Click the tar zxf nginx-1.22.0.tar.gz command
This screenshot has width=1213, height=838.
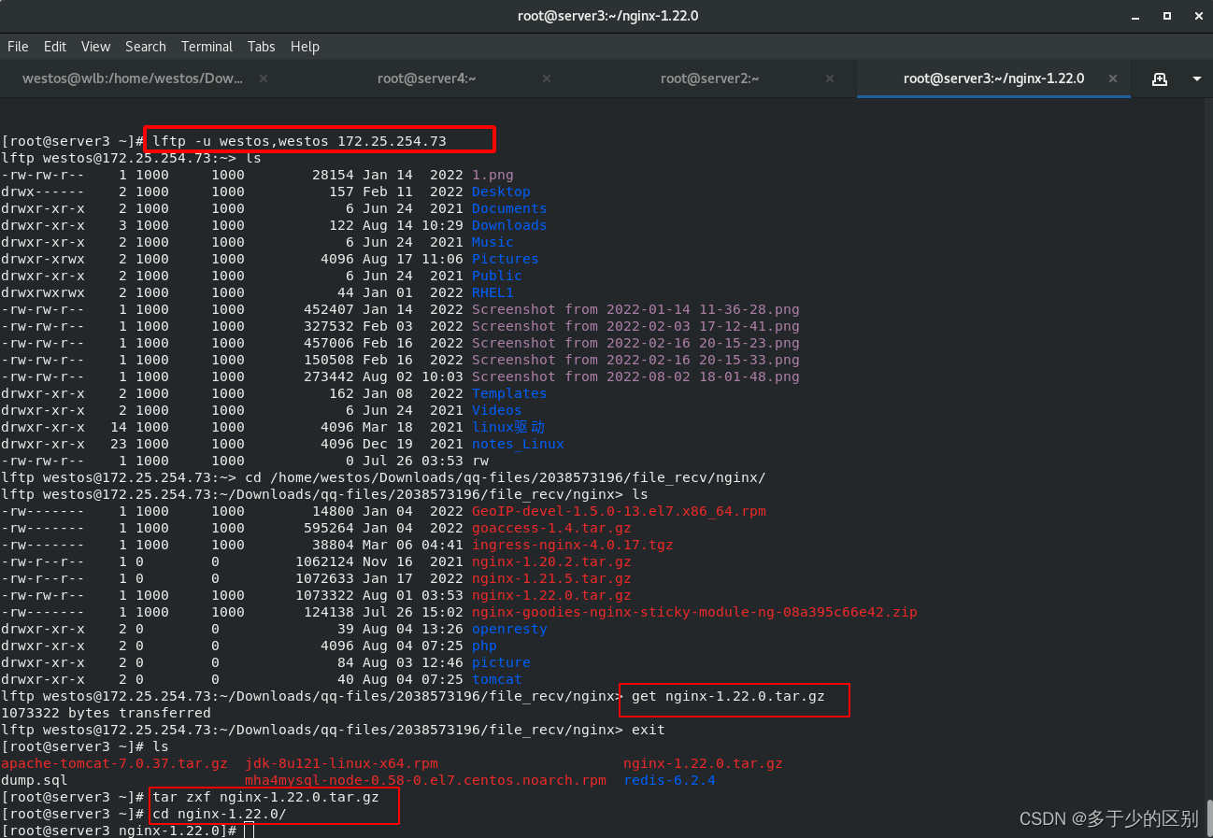click(265, 797)
